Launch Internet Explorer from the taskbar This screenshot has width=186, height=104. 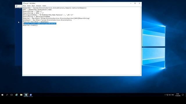pyautogui.click(x=17, y=95)
